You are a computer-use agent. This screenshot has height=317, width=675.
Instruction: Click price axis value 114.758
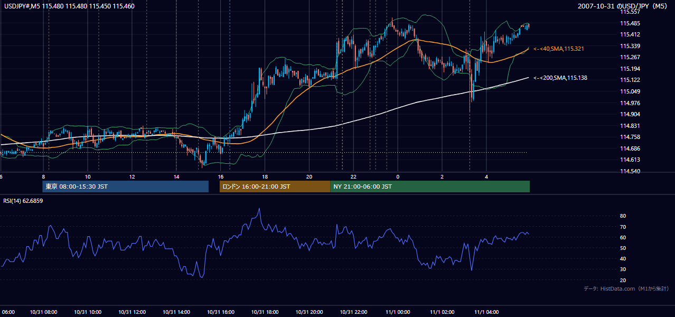tap(630, 137)
